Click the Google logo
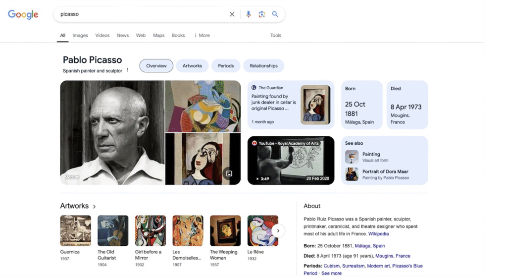This screenshot has width=507, height=276. click(23, 14)
